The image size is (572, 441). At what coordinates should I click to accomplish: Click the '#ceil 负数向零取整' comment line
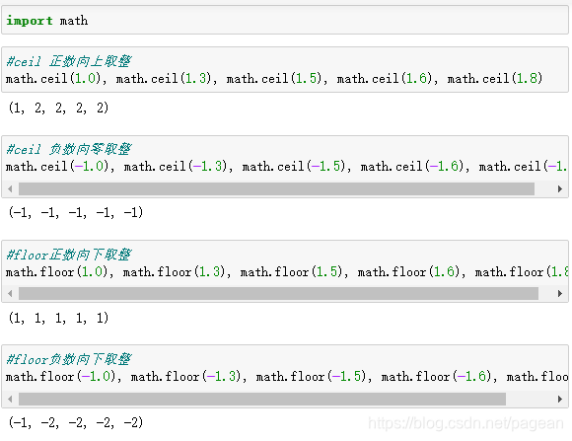[x=69, y=149]
